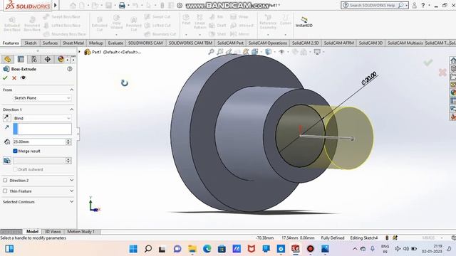Open the DisplayManager color ball tab

61,59
